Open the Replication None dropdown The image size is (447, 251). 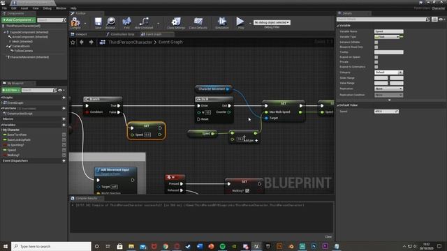click(388, 89)
